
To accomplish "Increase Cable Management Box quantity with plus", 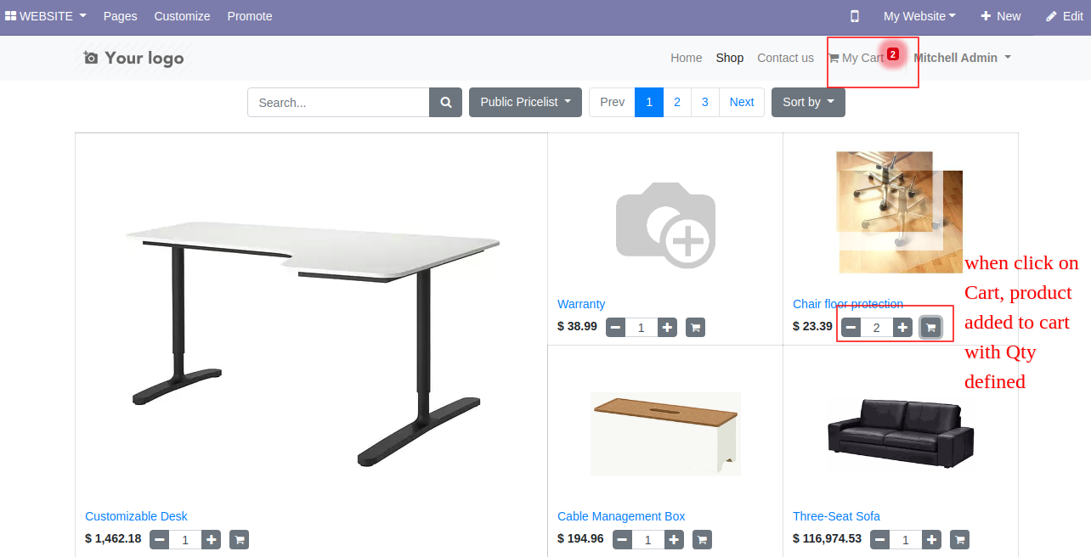I will (x=674, y=539).
